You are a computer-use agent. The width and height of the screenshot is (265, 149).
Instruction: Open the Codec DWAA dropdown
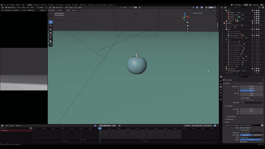[x=251, y=137]
